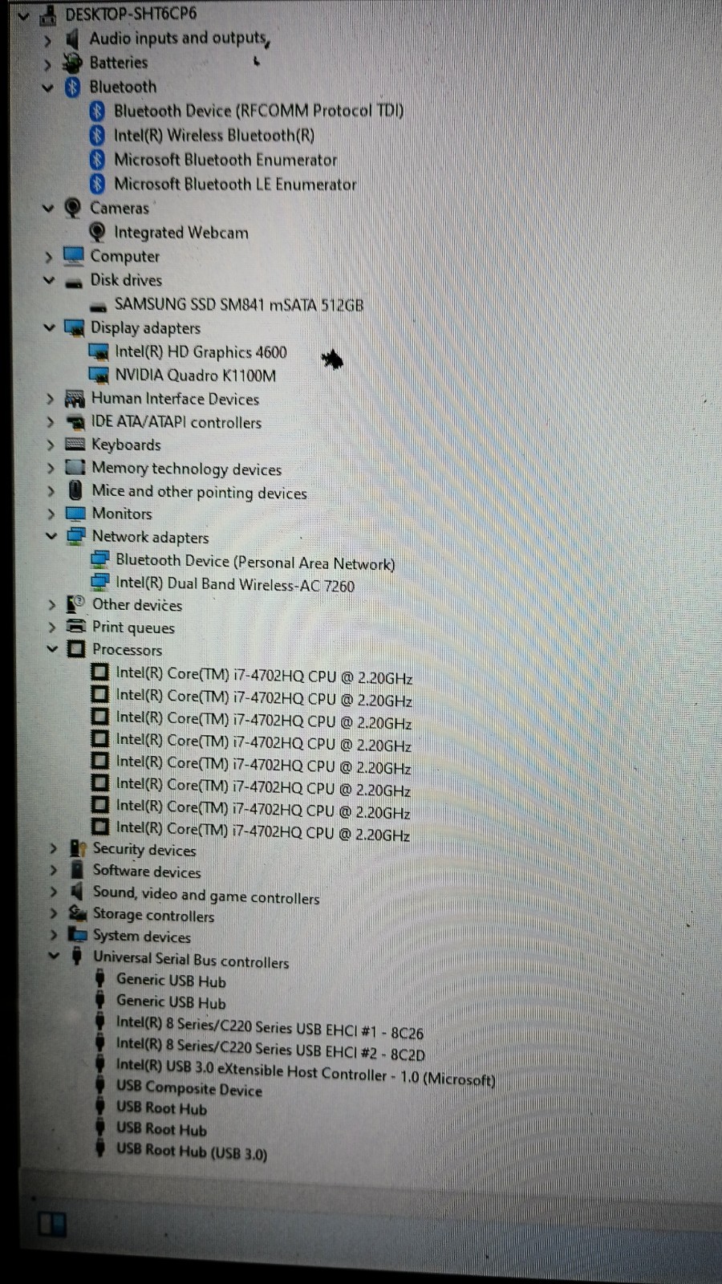Click the Mice and pointing devices icon
The height and width of the screenshot is (1284, 722).
pos(75,490)
